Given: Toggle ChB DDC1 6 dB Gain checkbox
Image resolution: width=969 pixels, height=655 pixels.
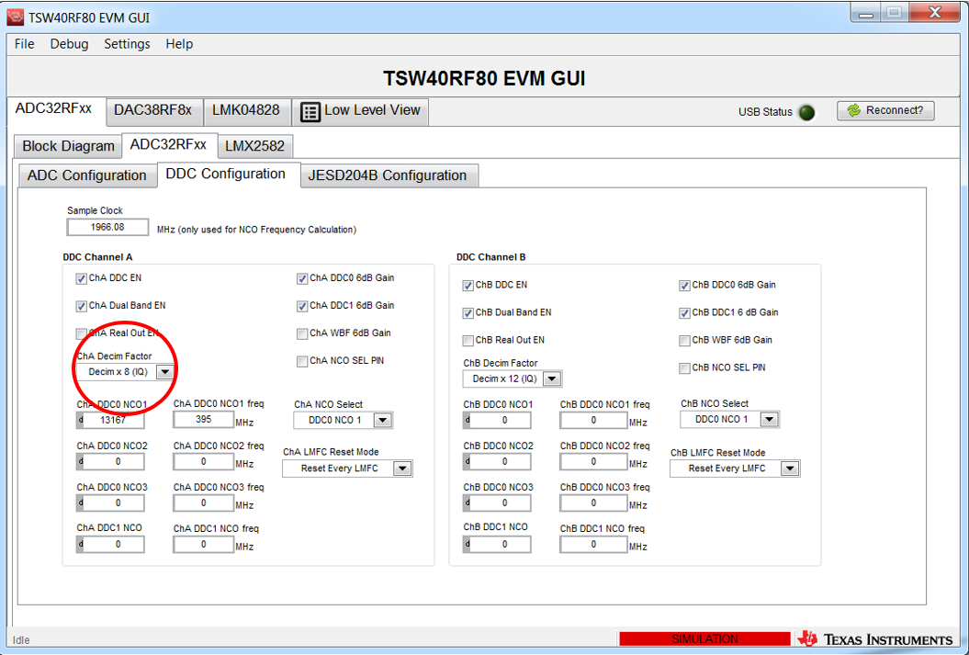Looking at the screenshot, I should click(x=684, y=313).
